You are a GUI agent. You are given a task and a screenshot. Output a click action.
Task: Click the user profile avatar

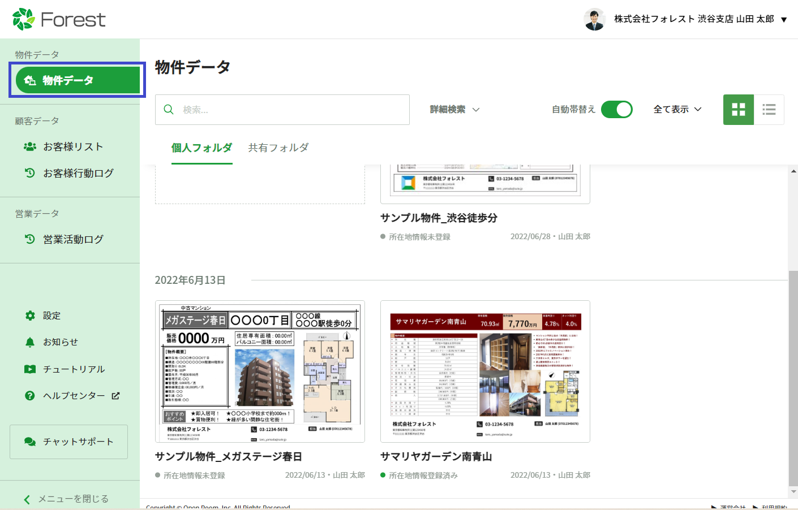594,19
